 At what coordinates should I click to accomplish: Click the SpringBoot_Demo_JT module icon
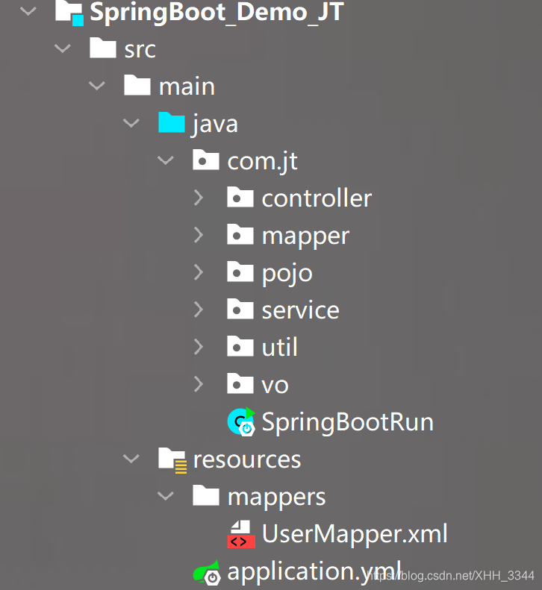(69, 13)
